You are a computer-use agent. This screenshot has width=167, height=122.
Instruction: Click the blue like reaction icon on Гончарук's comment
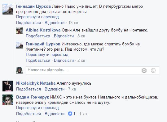[x=70, y=114]
